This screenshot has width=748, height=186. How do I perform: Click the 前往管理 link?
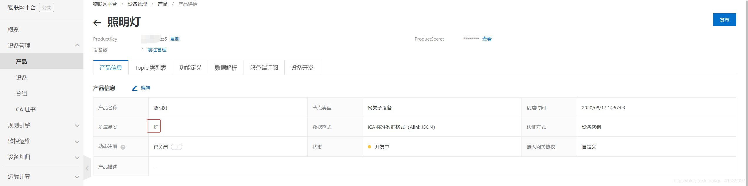[157, 50]
